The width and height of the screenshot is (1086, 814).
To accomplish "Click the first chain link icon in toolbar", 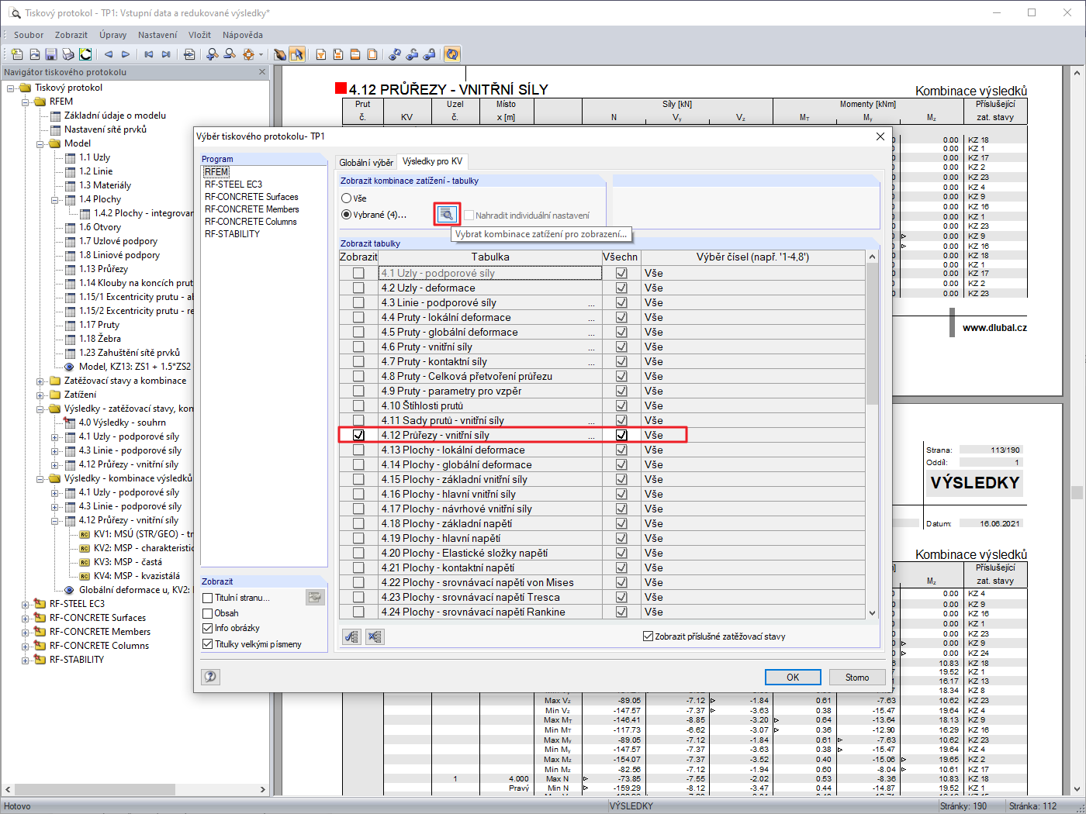I will tap(396, 54).
